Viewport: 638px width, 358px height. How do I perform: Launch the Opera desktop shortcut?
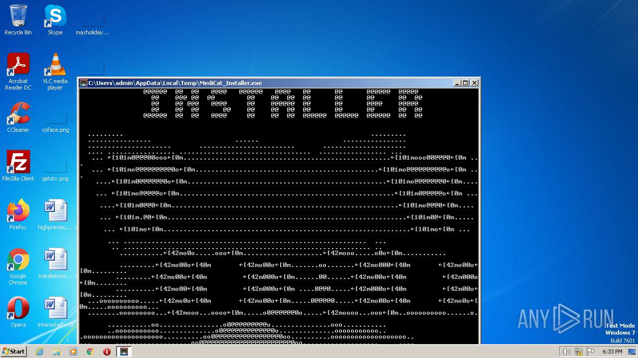pyautogui.click(x=18, y=312)
